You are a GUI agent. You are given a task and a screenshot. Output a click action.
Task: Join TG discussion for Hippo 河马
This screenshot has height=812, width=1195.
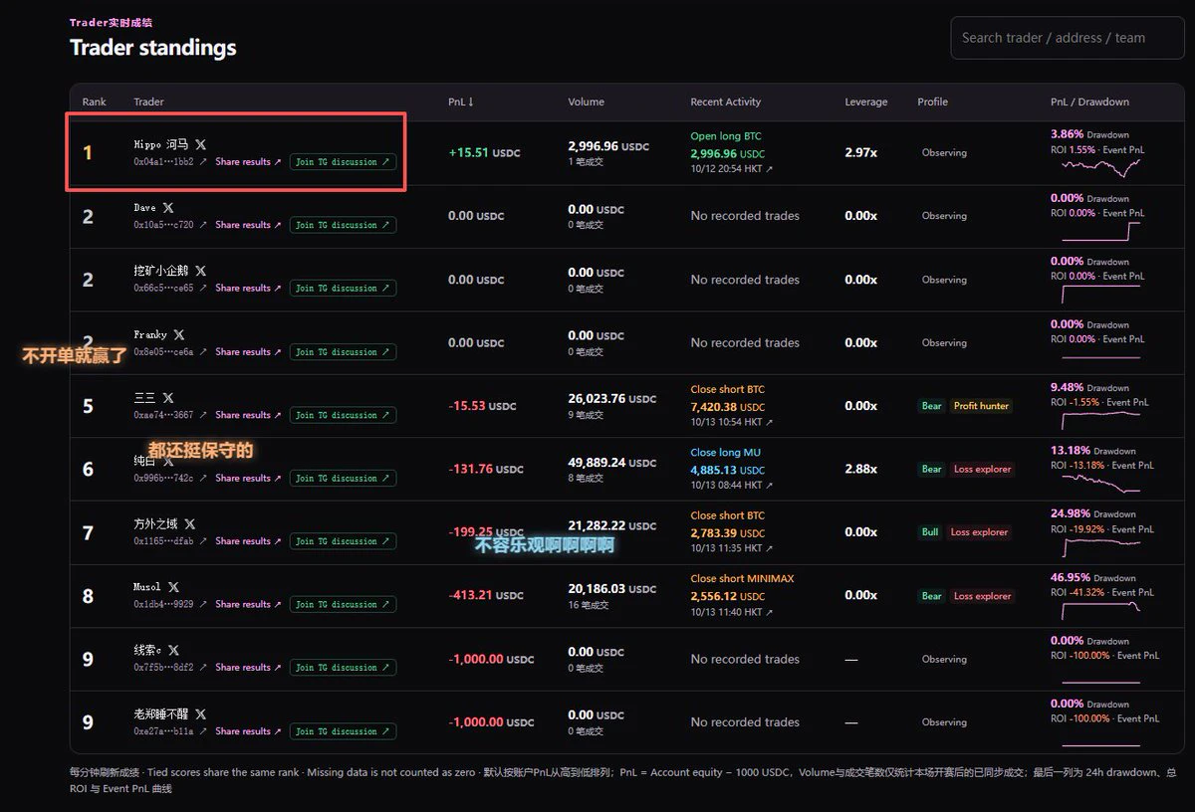[x=343, y=162]
